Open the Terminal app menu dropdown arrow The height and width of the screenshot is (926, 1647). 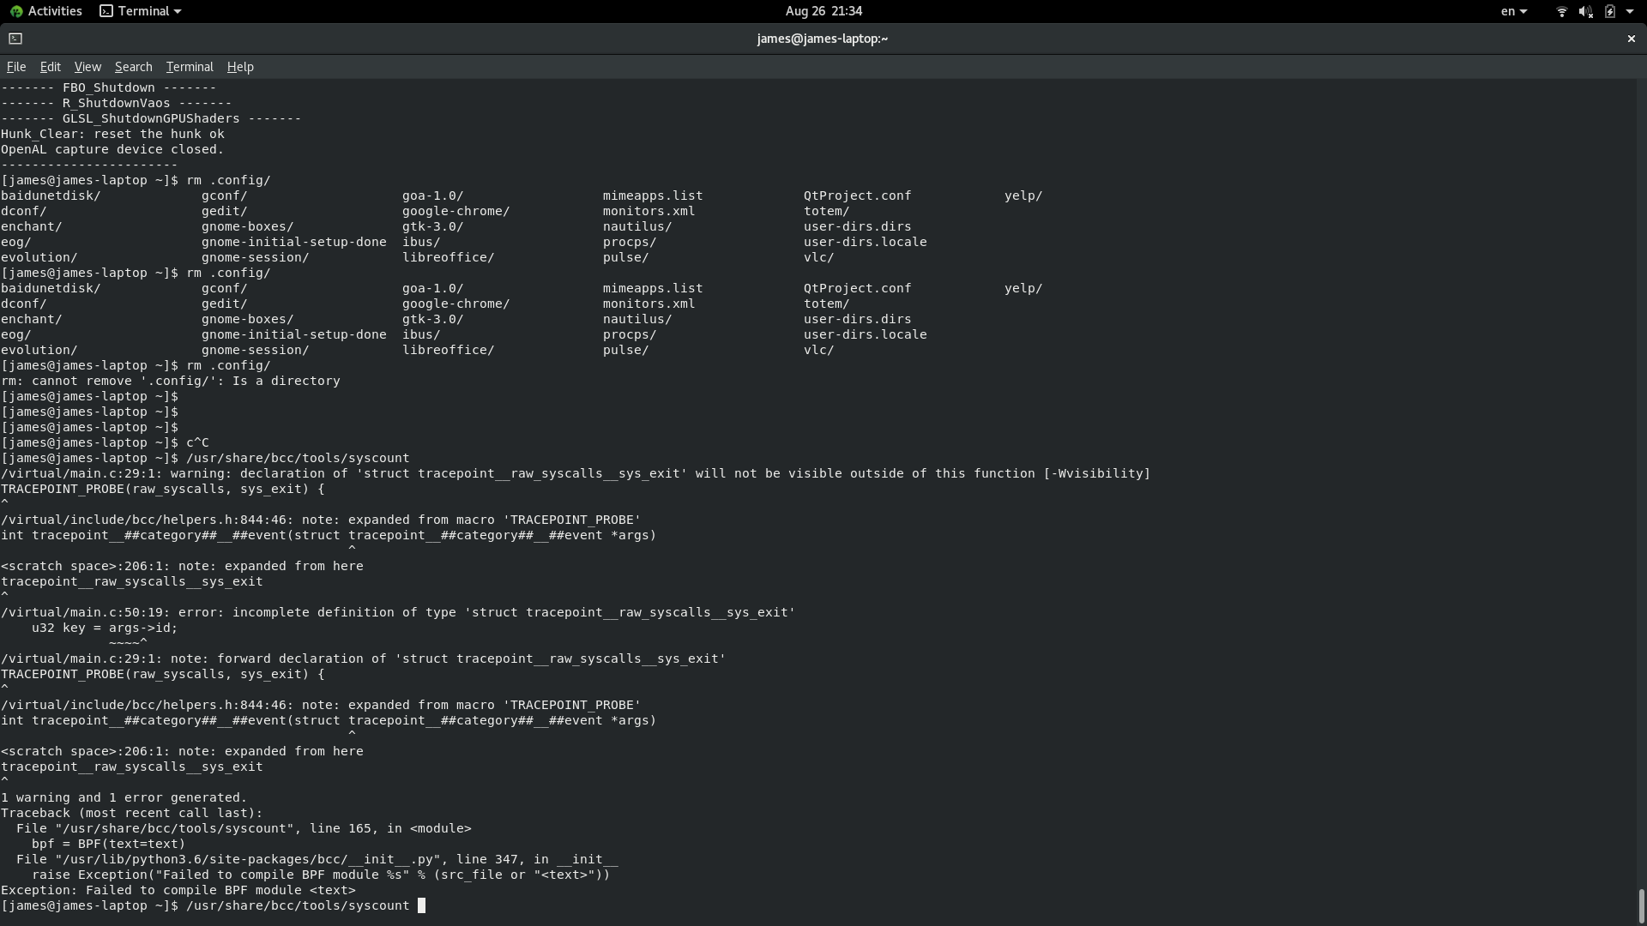(178, 11)
